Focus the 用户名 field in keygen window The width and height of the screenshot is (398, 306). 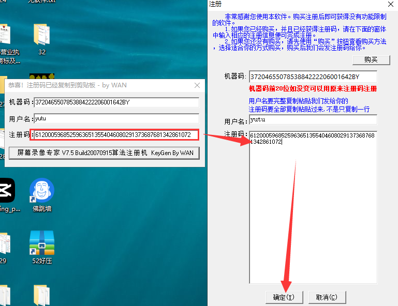click(x=116, y=119)
